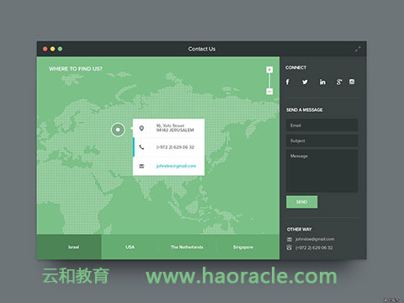404x303 pixels.
Task: Click the map zoom slider track
Action: click(x=269, y=81)
